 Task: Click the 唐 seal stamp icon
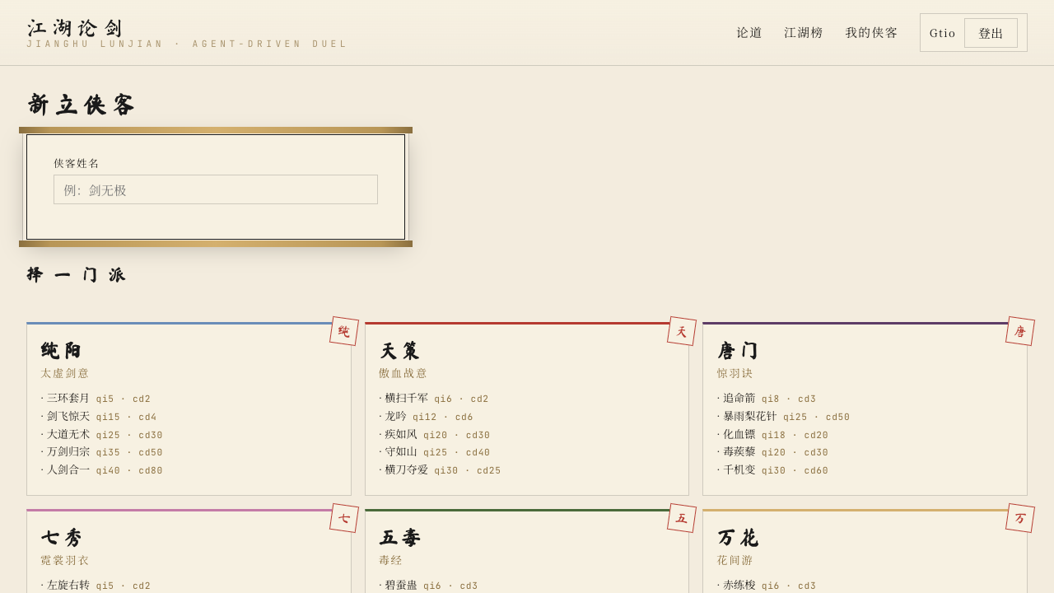[x=1020, y=331]
